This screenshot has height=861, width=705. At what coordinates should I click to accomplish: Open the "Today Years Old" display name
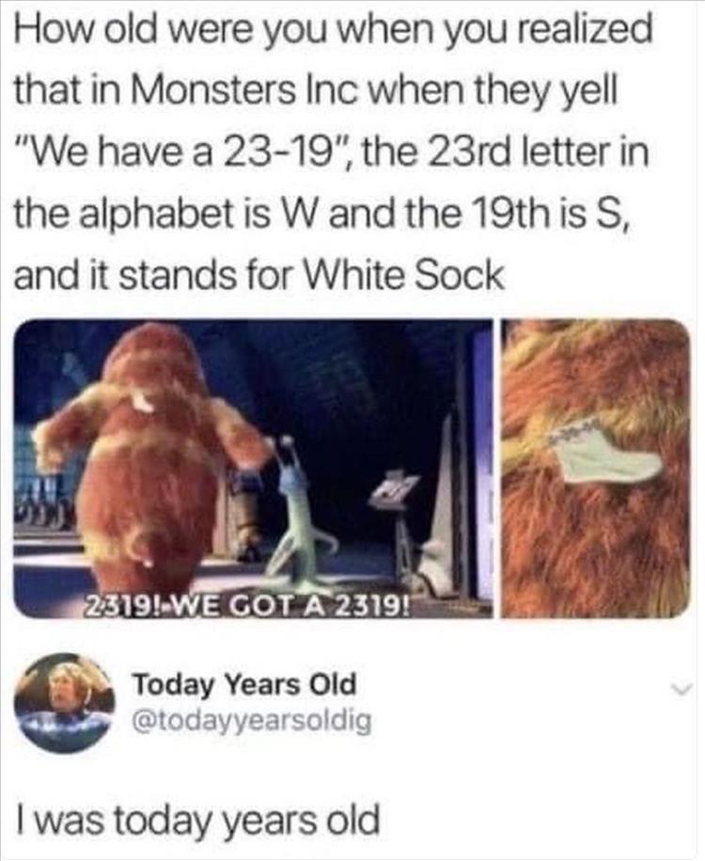(245, 684)
